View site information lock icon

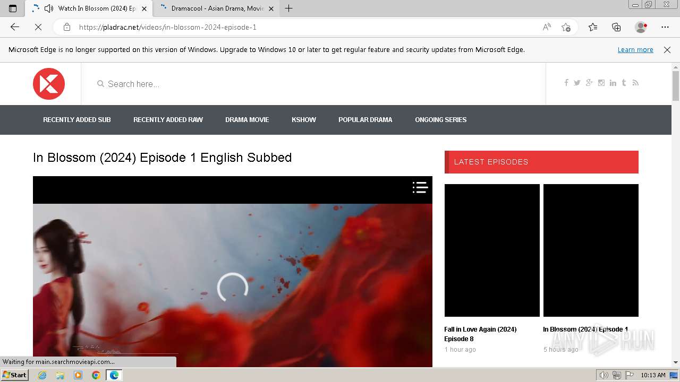click(x=67, y=27)
